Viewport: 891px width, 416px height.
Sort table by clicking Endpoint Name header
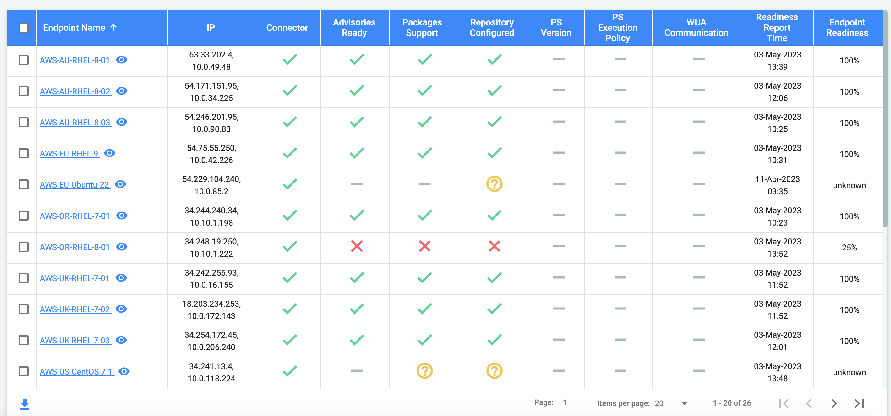[74, 28]
